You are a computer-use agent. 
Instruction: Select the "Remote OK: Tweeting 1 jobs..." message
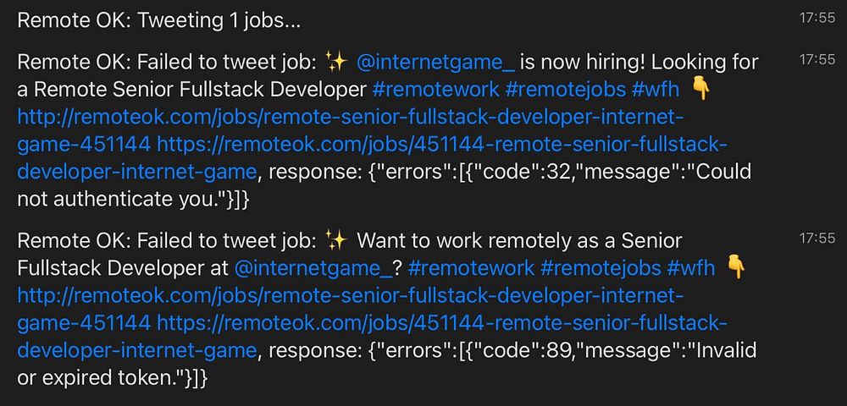click(x=158, y=20)
